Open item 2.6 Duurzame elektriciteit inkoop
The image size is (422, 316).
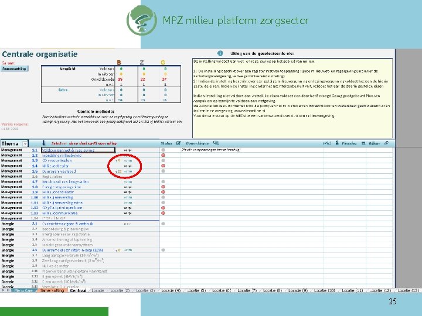(73, 250)
